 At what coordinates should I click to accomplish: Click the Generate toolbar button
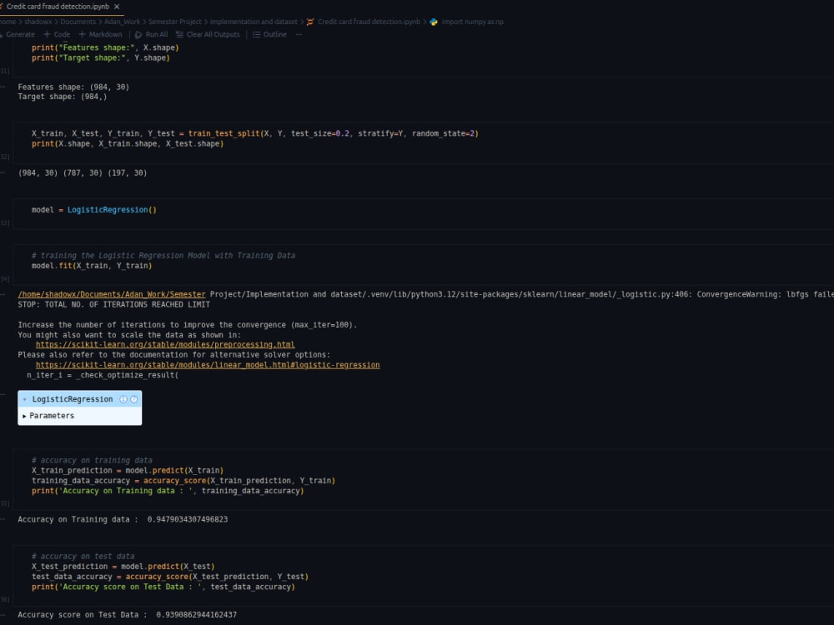click(x=18, y=34)
